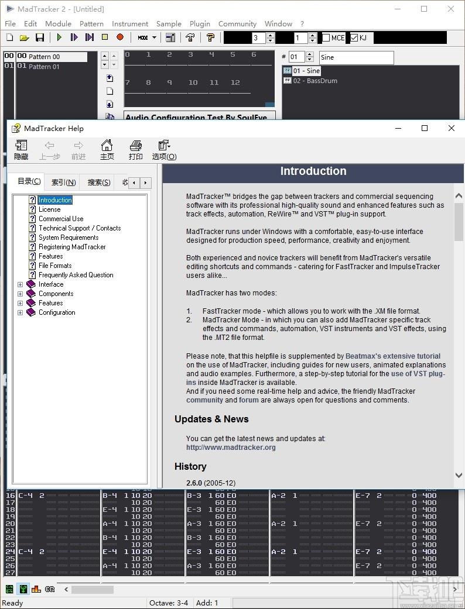Viewport: 465px width, 609px height.
Task: Click the left tab-scroll arrow in Help
Action: 134,183
